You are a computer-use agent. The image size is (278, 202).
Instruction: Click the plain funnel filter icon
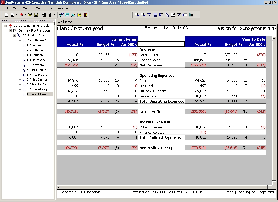(179, 15)
